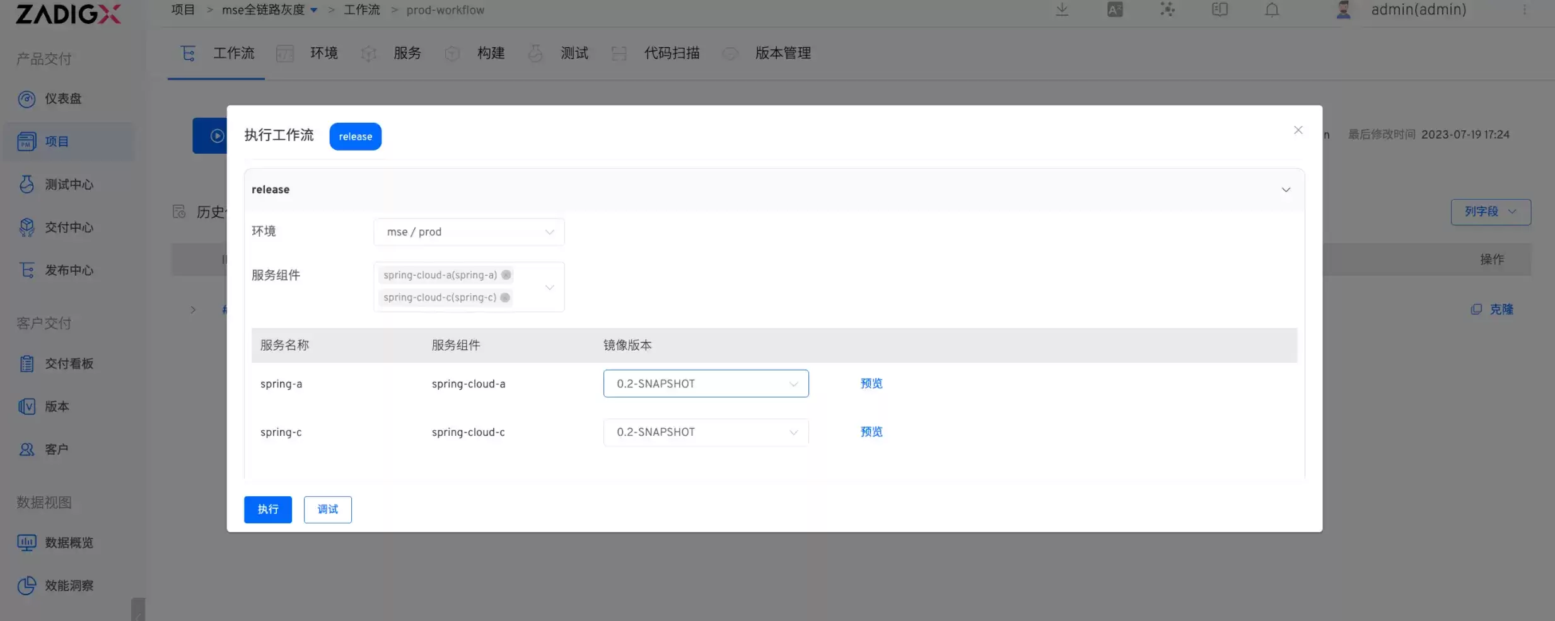Click the 执行 button
The image size is (1555, 621).
268,510
